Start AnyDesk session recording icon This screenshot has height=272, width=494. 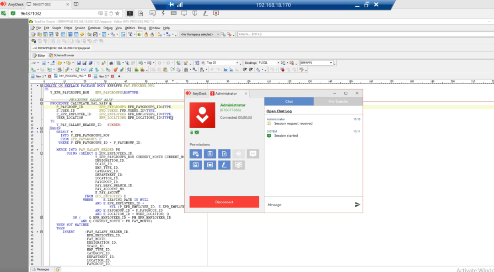[x=216, y=13]
